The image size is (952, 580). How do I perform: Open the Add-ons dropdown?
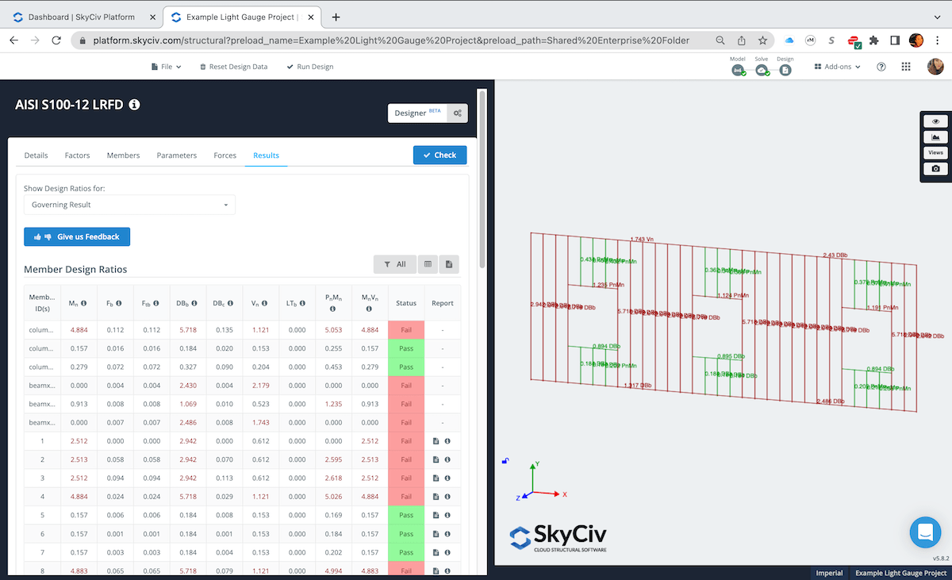coord(837,67)
